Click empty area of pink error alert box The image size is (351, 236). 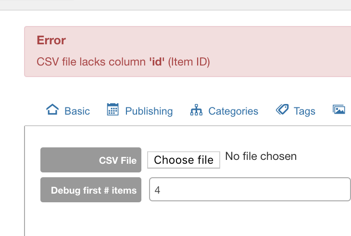click(x=280, y=45)
